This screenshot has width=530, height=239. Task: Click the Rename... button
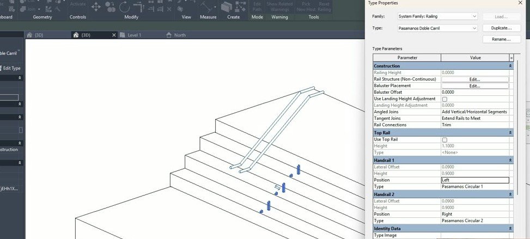tap(501, 39)
